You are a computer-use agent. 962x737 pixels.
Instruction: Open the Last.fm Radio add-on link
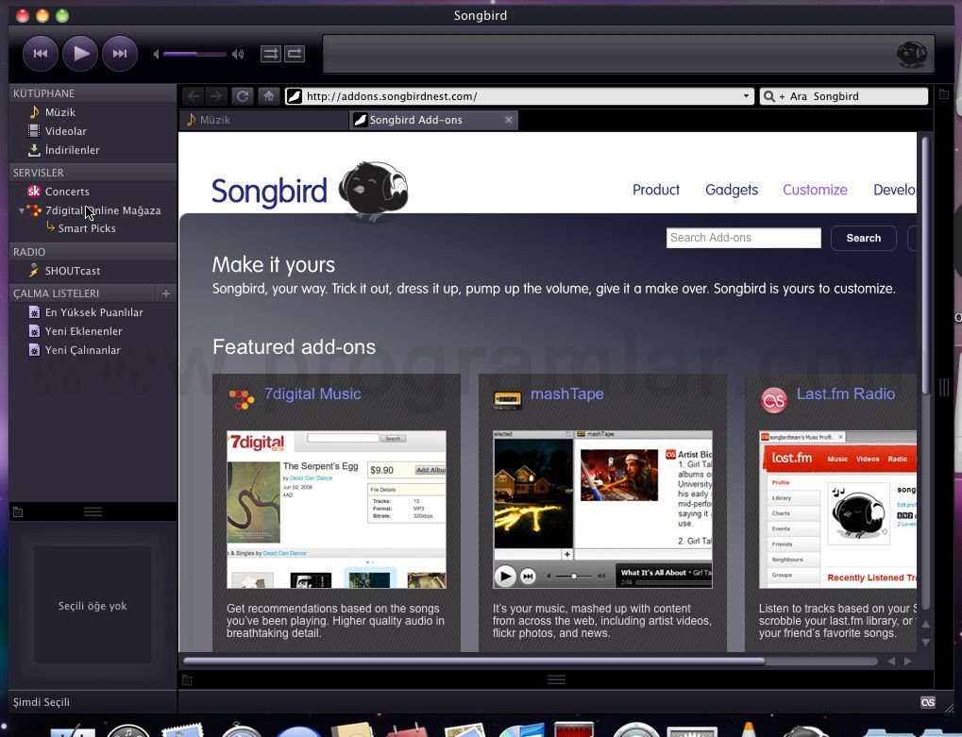pos(846,394)
